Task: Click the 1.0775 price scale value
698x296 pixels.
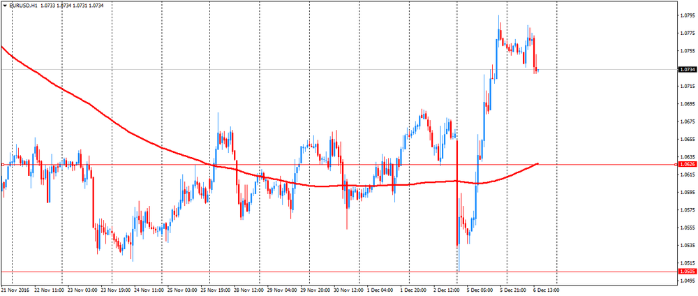Action: tap(686, 33)
